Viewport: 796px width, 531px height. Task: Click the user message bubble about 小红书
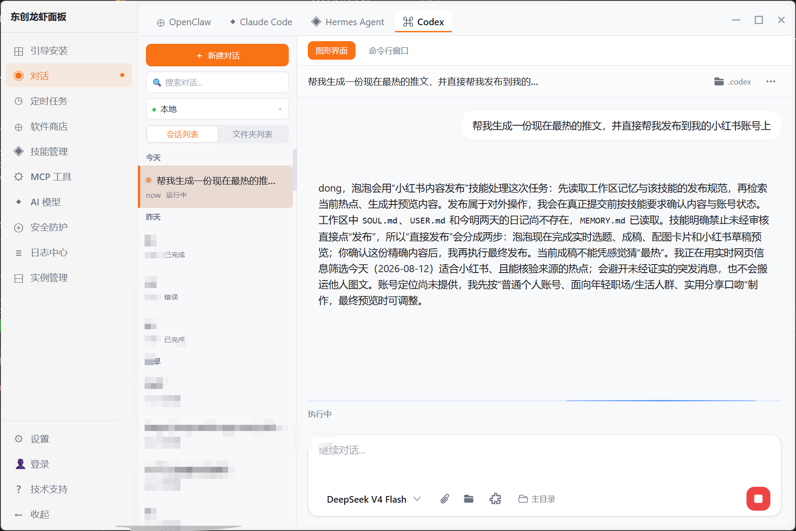point(621,126)
